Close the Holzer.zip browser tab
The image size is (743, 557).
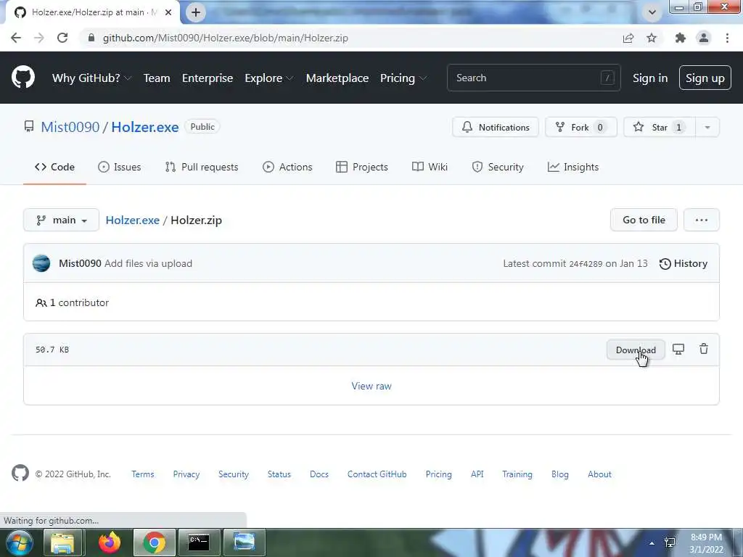point(168,12)
